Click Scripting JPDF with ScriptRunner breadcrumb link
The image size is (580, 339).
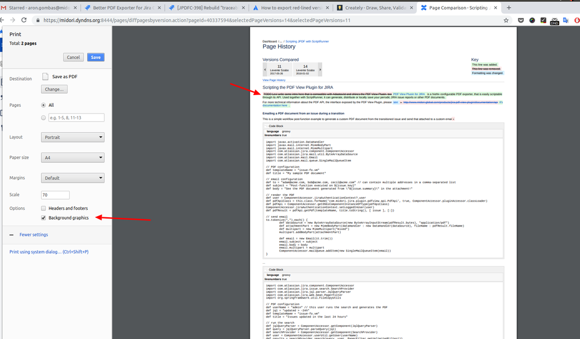point(307,41)
